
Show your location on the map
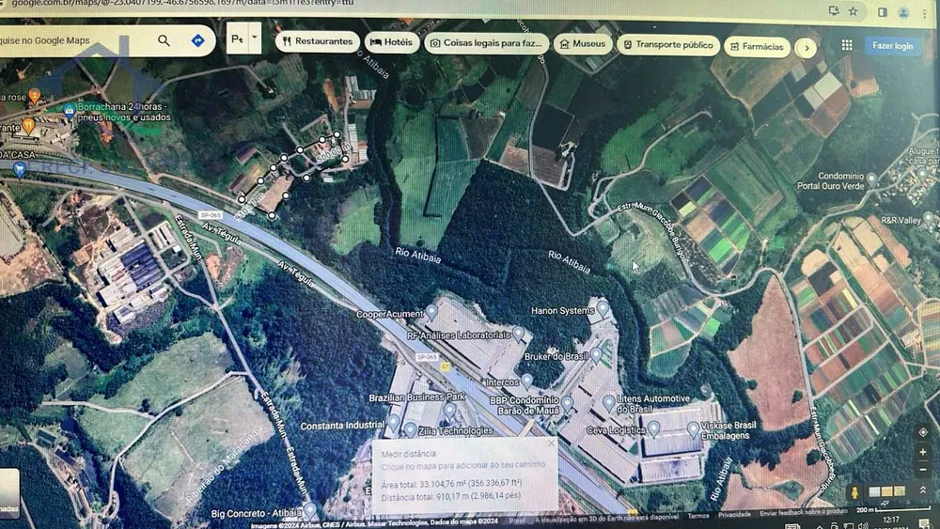click(923, 432)
